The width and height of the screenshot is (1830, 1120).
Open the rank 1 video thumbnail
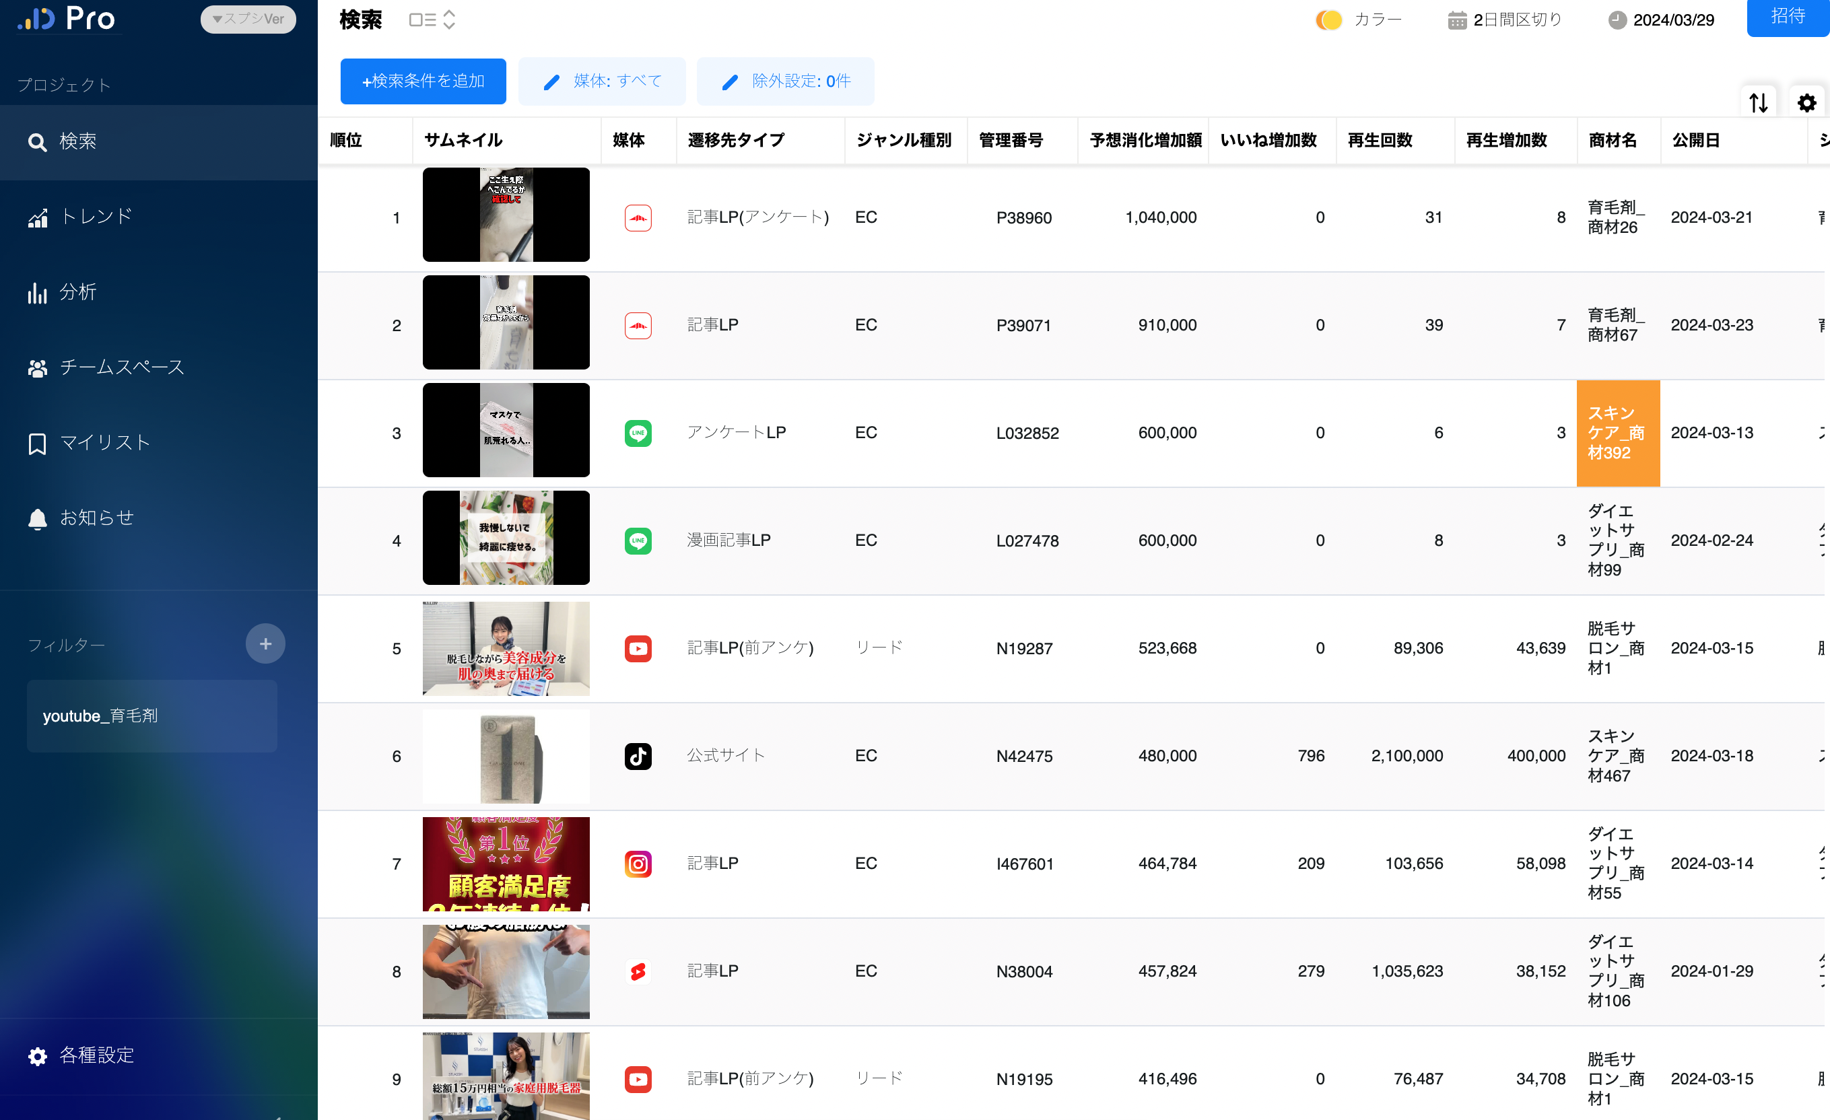point(506,215)
